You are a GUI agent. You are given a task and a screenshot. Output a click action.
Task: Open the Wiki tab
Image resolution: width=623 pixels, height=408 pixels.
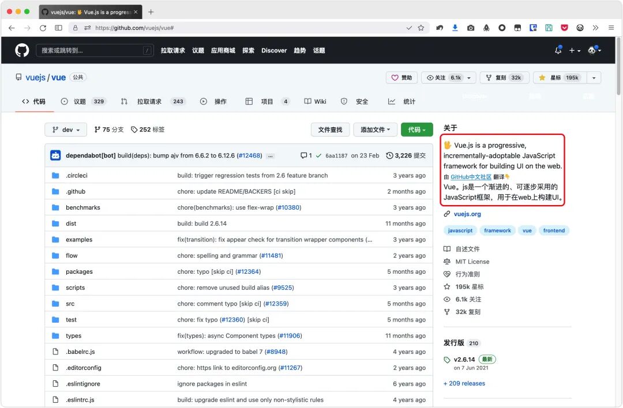(315, 101)
